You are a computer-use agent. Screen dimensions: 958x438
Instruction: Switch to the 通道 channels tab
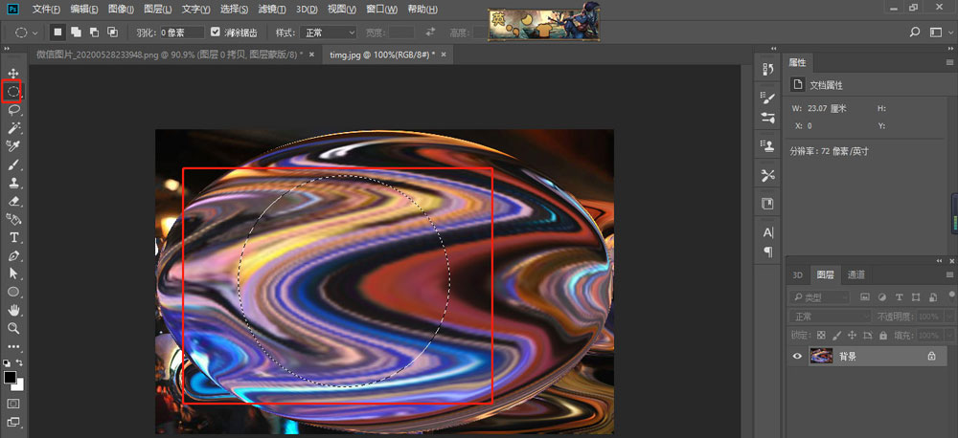point(857,275)
